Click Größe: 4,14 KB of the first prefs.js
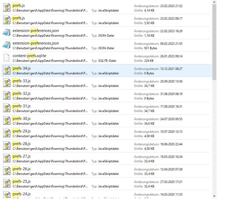247x200 pixels. click(x=144, y=10)
